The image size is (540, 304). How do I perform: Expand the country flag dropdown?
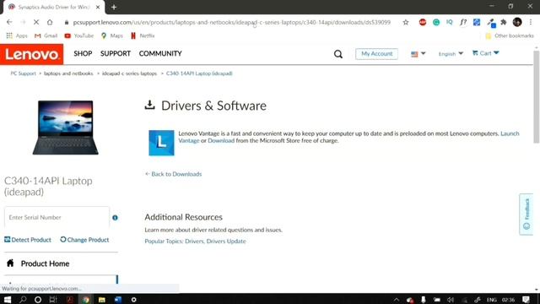pyautogui.click(x=418, y=54)
